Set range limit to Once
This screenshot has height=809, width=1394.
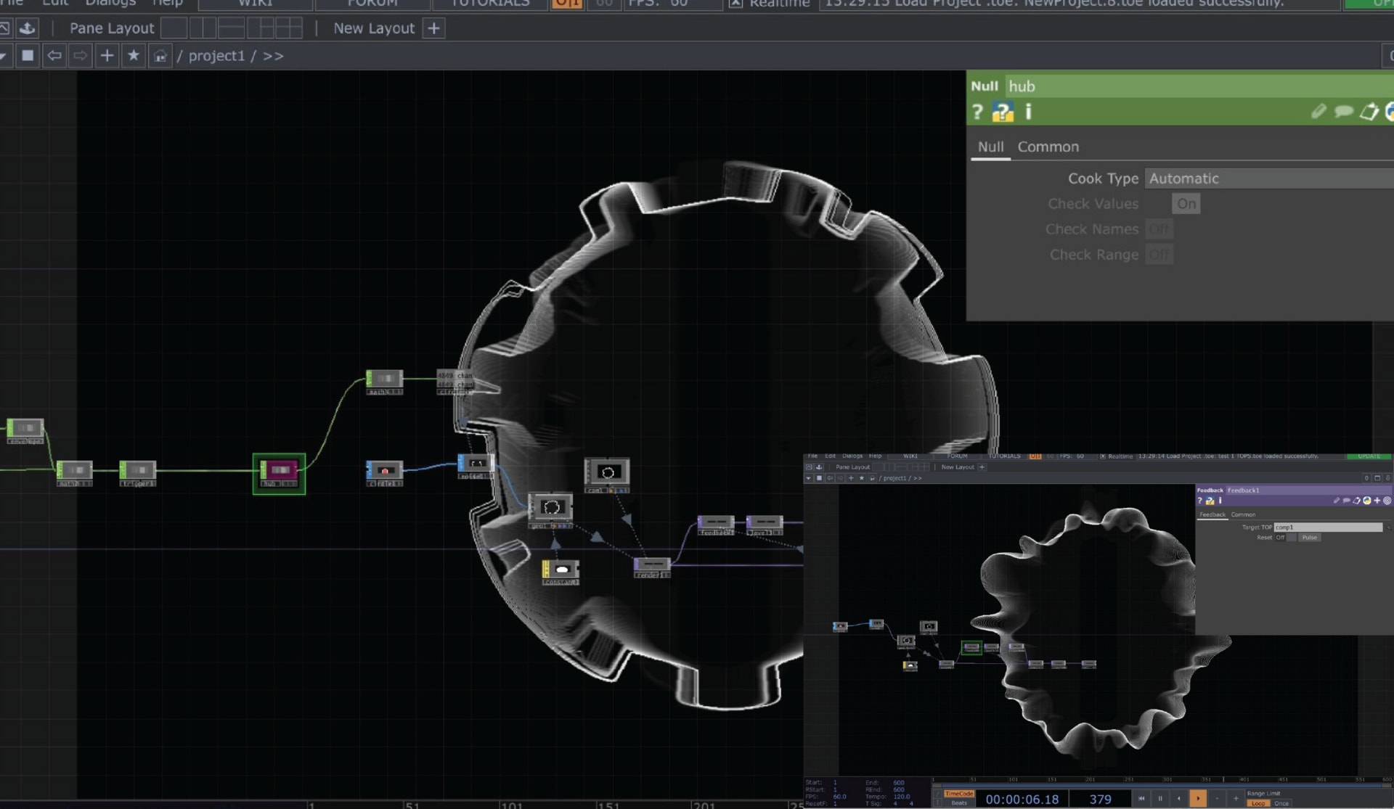pyautogui.click(x=1281, y=803)
